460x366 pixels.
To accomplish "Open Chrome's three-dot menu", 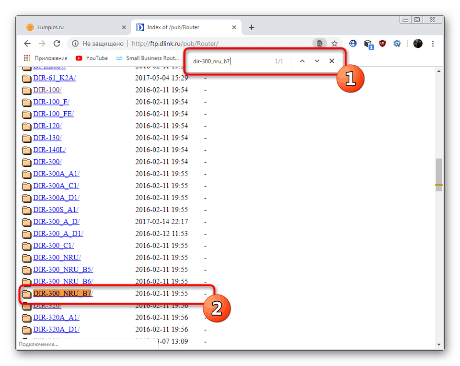I will (433, 43).
